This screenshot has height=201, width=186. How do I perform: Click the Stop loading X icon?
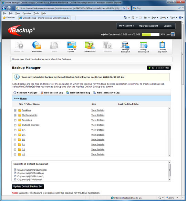128,8
